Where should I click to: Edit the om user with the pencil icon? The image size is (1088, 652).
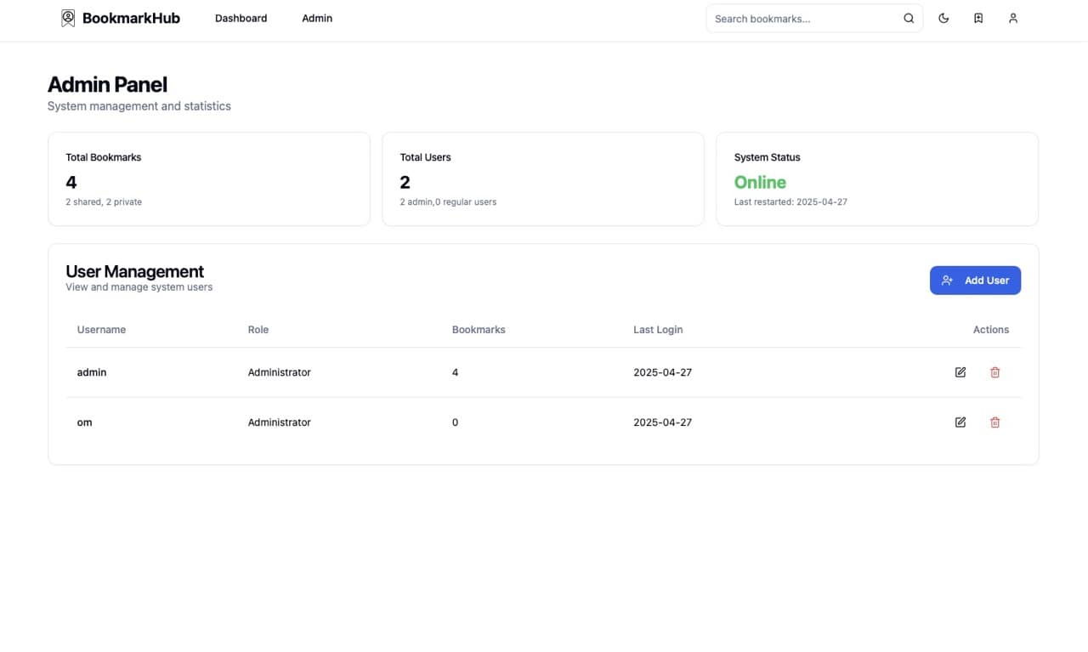pyautogui.click(x=960, y=422)
